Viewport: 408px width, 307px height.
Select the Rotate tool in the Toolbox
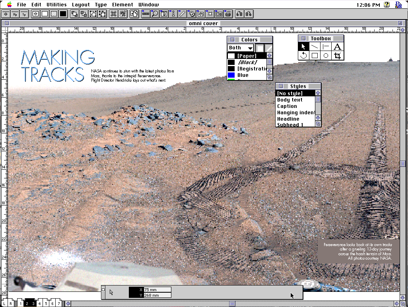pyautogui.click(x=303, y=55)
